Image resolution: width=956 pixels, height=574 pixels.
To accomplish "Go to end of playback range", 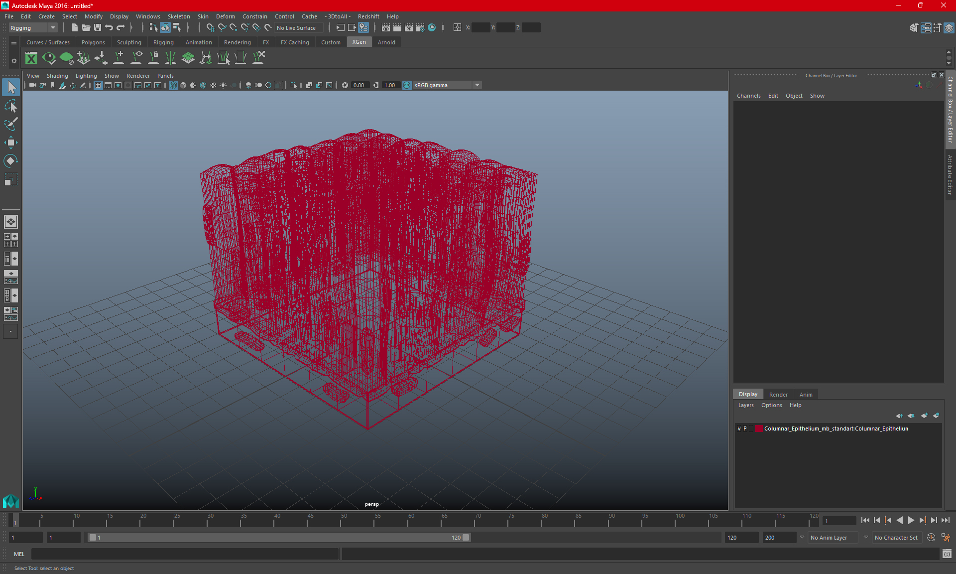I will coord(945,520).
